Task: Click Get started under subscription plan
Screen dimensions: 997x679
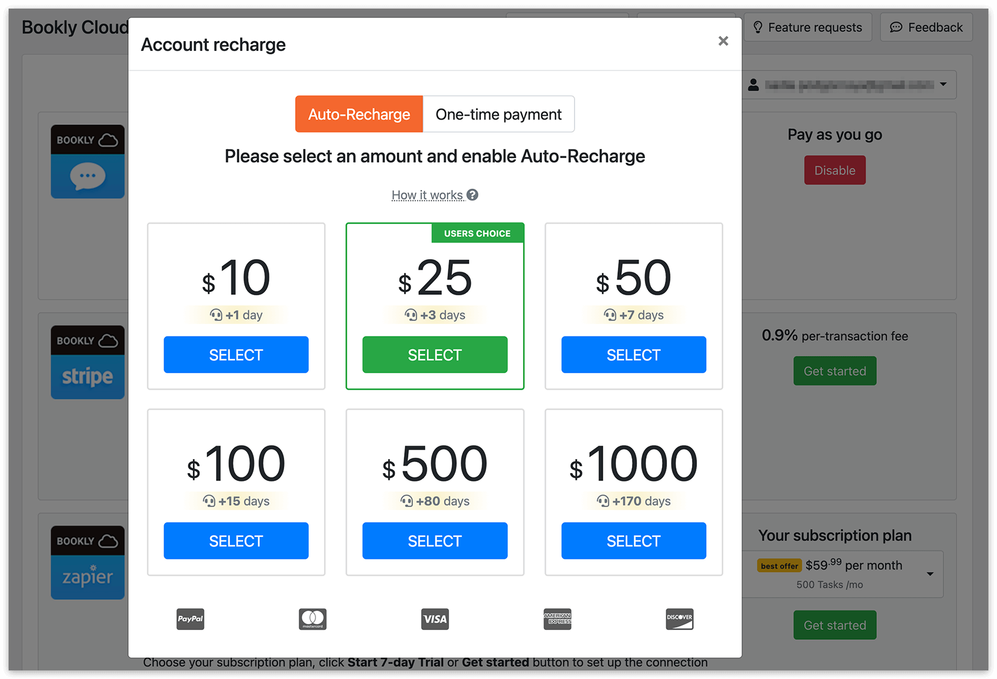Action: [x=835, y=625]
